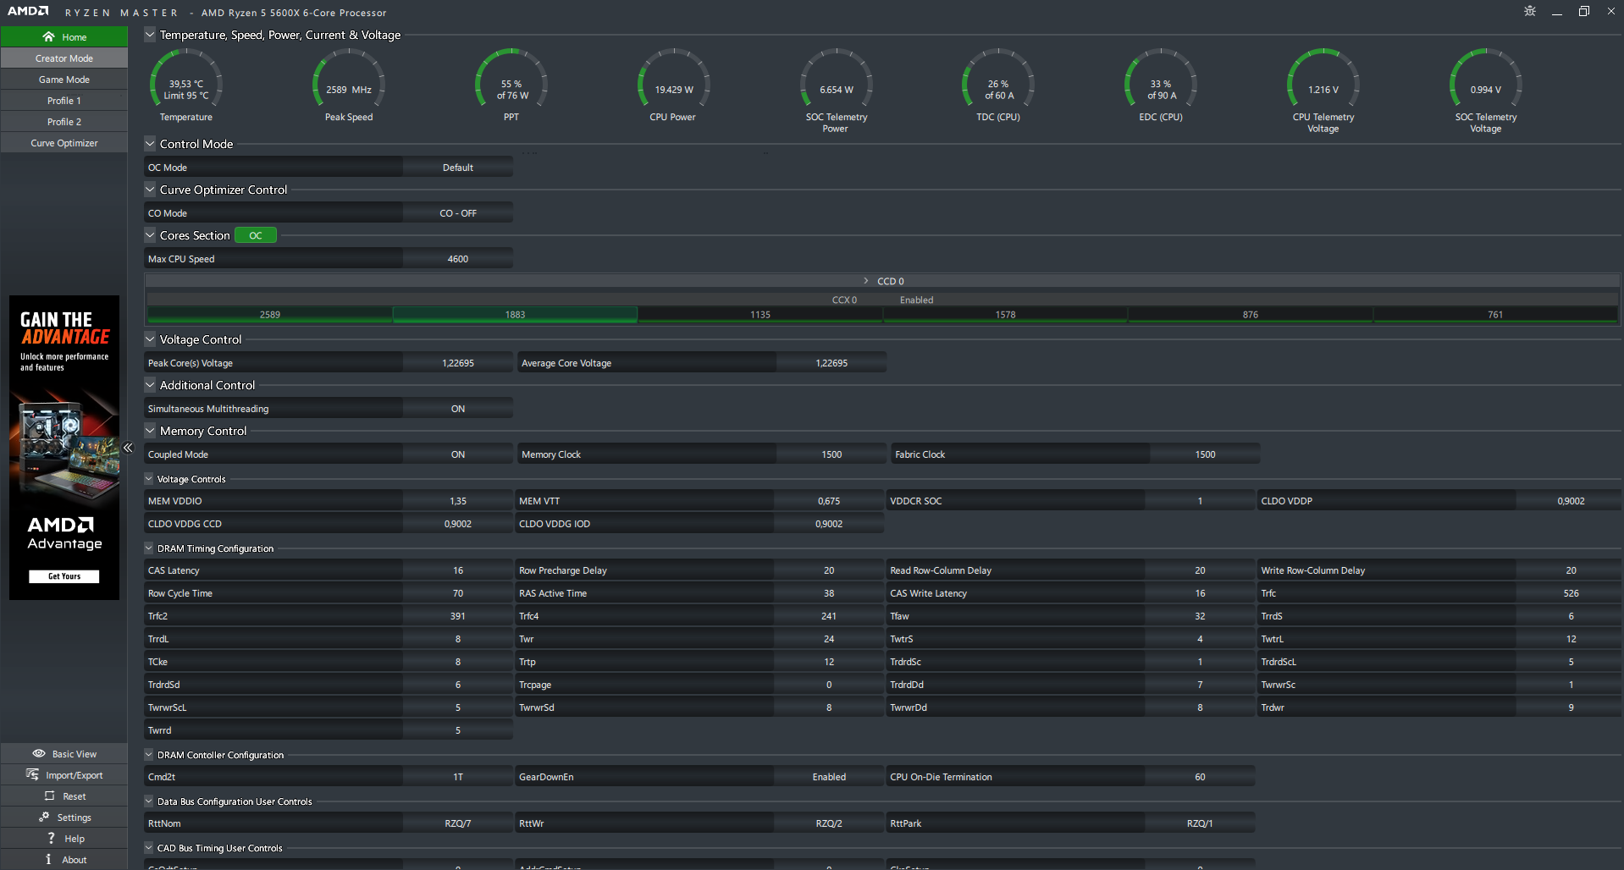Image resolution: width=1624 pixels, height=870 pixels.
Task: Click the Home icon in sidebar
Action: coord(48,36)
